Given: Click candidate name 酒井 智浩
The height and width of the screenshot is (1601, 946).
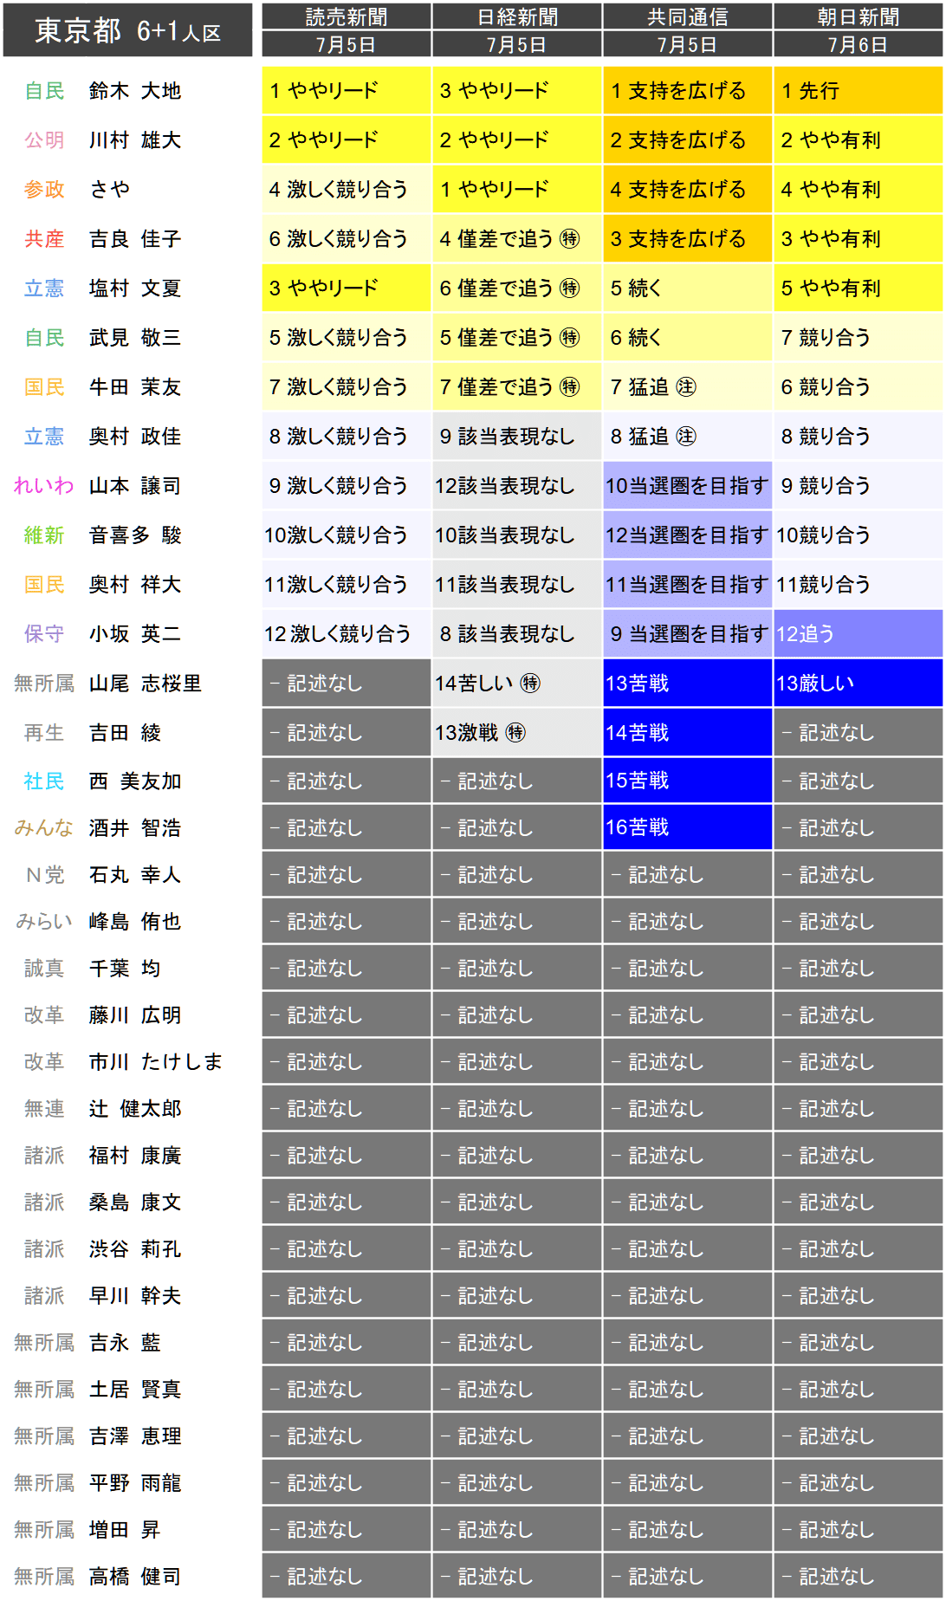Looking at the screenshot, I should click(135, 828).
